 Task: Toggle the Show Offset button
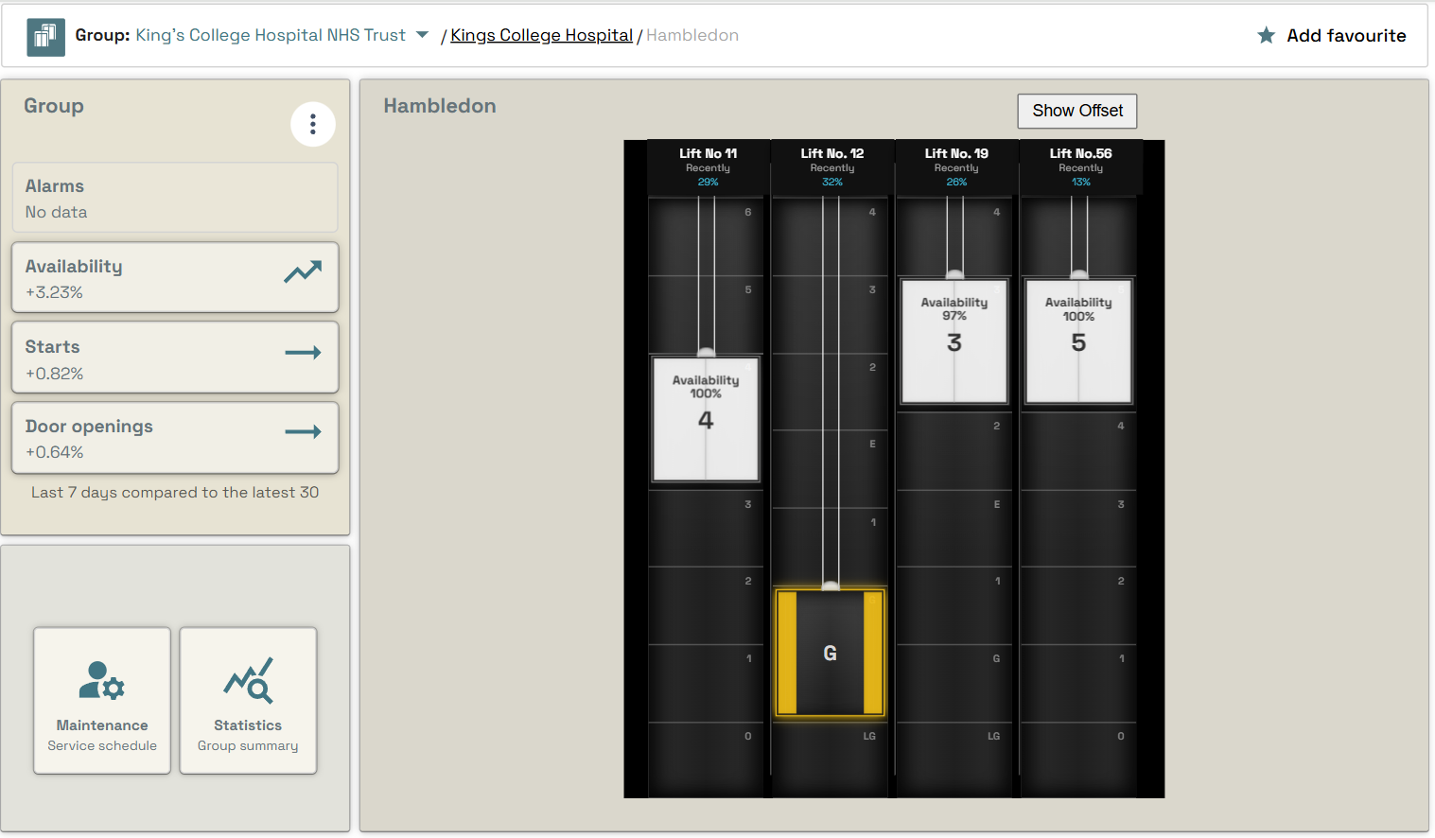[x=1076, y=111]
